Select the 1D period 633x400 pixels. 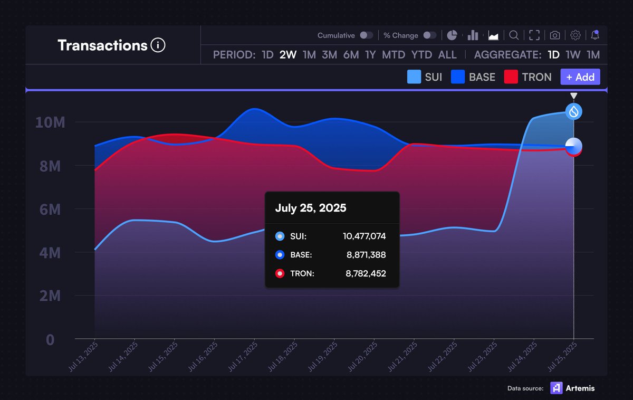[x=267, y=55]
